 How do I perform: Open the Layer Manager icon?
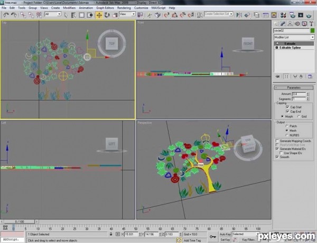257,15
